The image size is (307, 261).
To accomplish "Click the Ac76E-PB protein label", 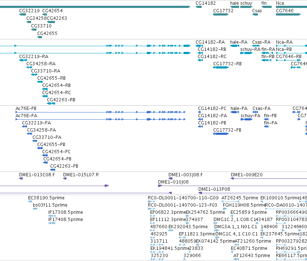I will tap(26, 109).
